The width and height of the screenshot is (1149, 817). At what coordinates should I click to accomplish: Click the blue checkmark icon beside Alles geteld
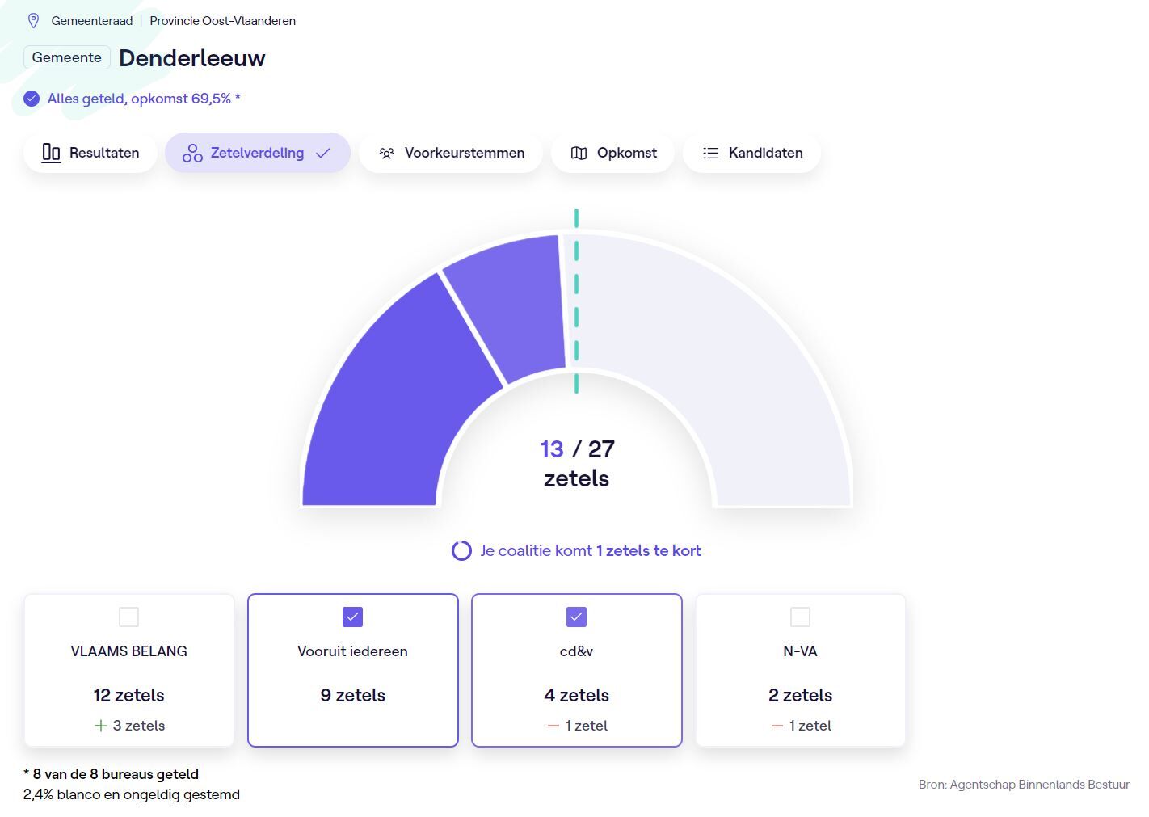(32, 99)
